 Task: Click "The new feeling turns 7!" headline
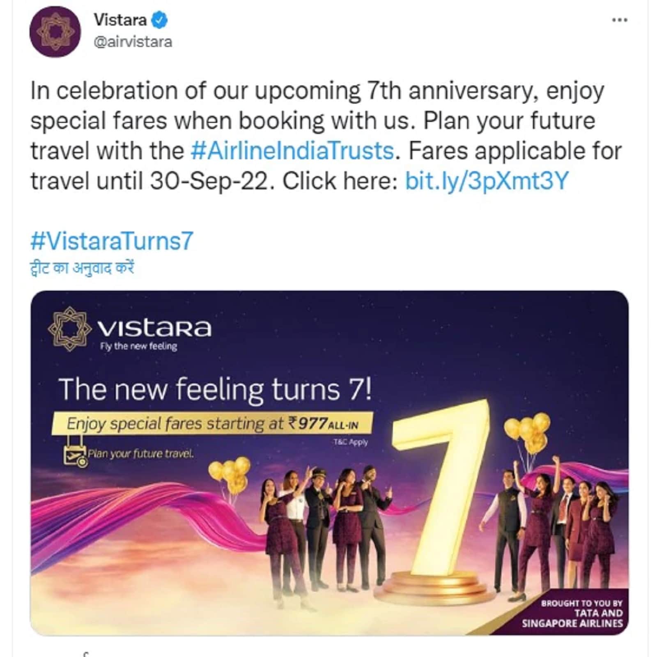coord(216,389)
